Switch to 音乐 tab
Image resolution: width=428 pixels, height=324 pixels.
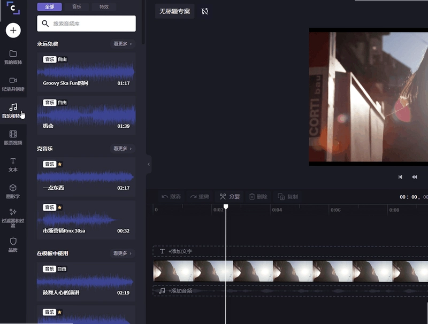pos(77,7)
